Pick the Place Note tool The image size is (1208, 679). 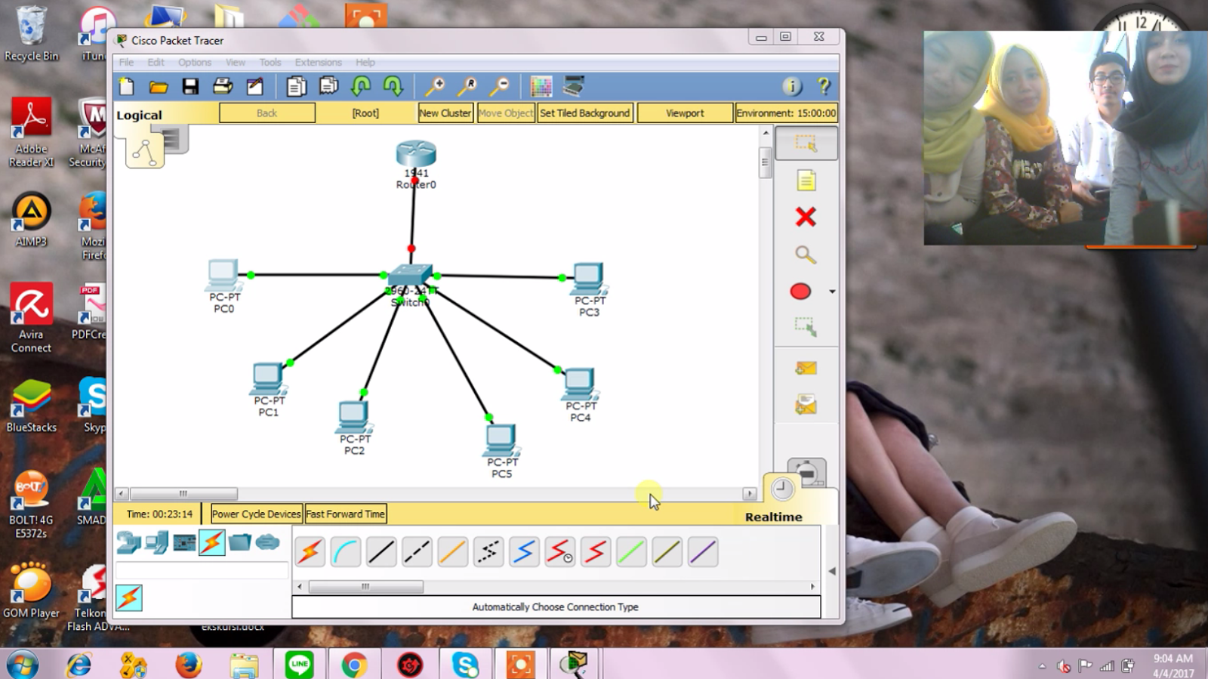pyautogui.click(x=806, y=181)
